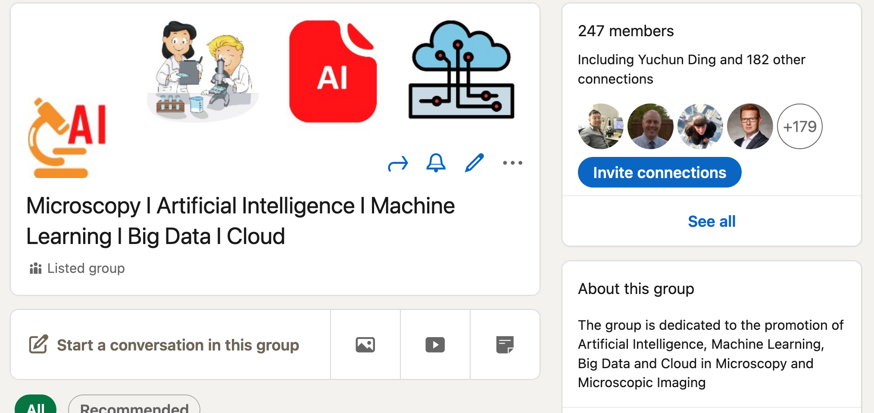Click the cloud circuit banner image
This screenshot has width=874, height=413.
click(461, 69)
